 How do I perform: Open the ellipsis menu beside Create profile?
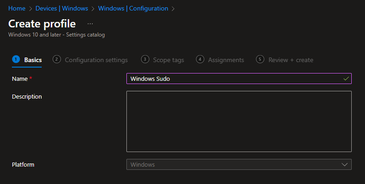pyautogui.click(x=90, y=23)
